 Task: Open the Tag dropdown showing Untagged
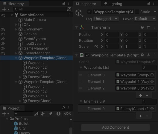[x=106, y=19]
